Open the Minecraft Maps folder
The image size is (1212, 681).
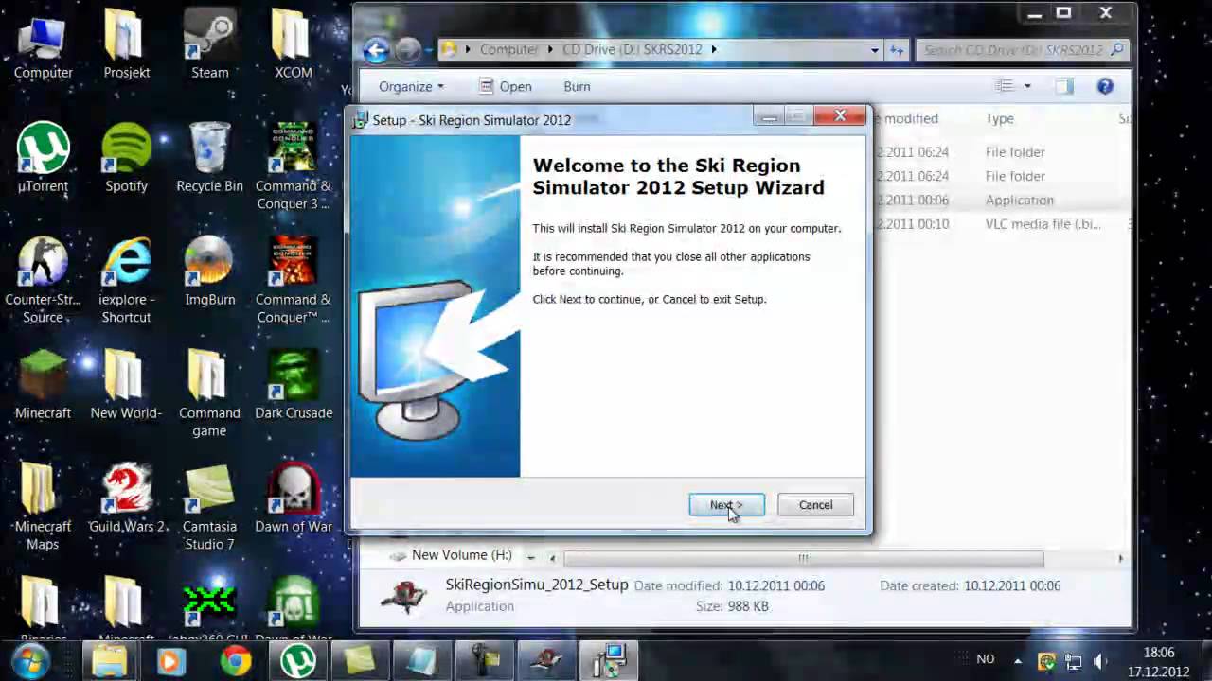click(43, 507)
